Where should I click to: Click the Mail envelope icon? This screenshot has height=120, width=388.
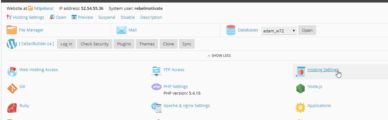pyautogui.click(x=121, y=30)
